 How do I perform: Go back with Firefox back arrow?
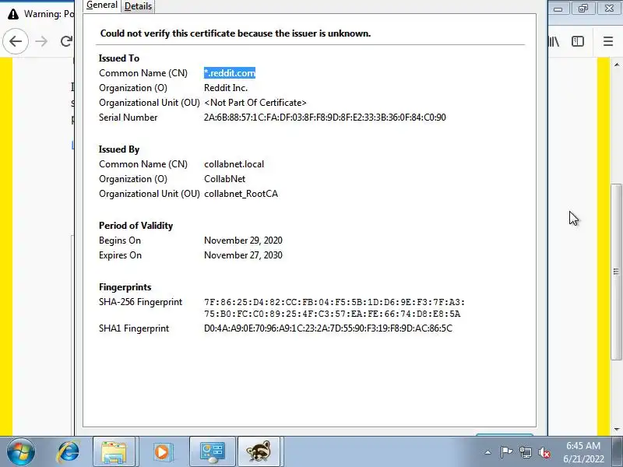16,41
